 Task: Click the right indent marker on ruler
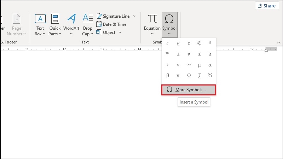pos(266,50)
